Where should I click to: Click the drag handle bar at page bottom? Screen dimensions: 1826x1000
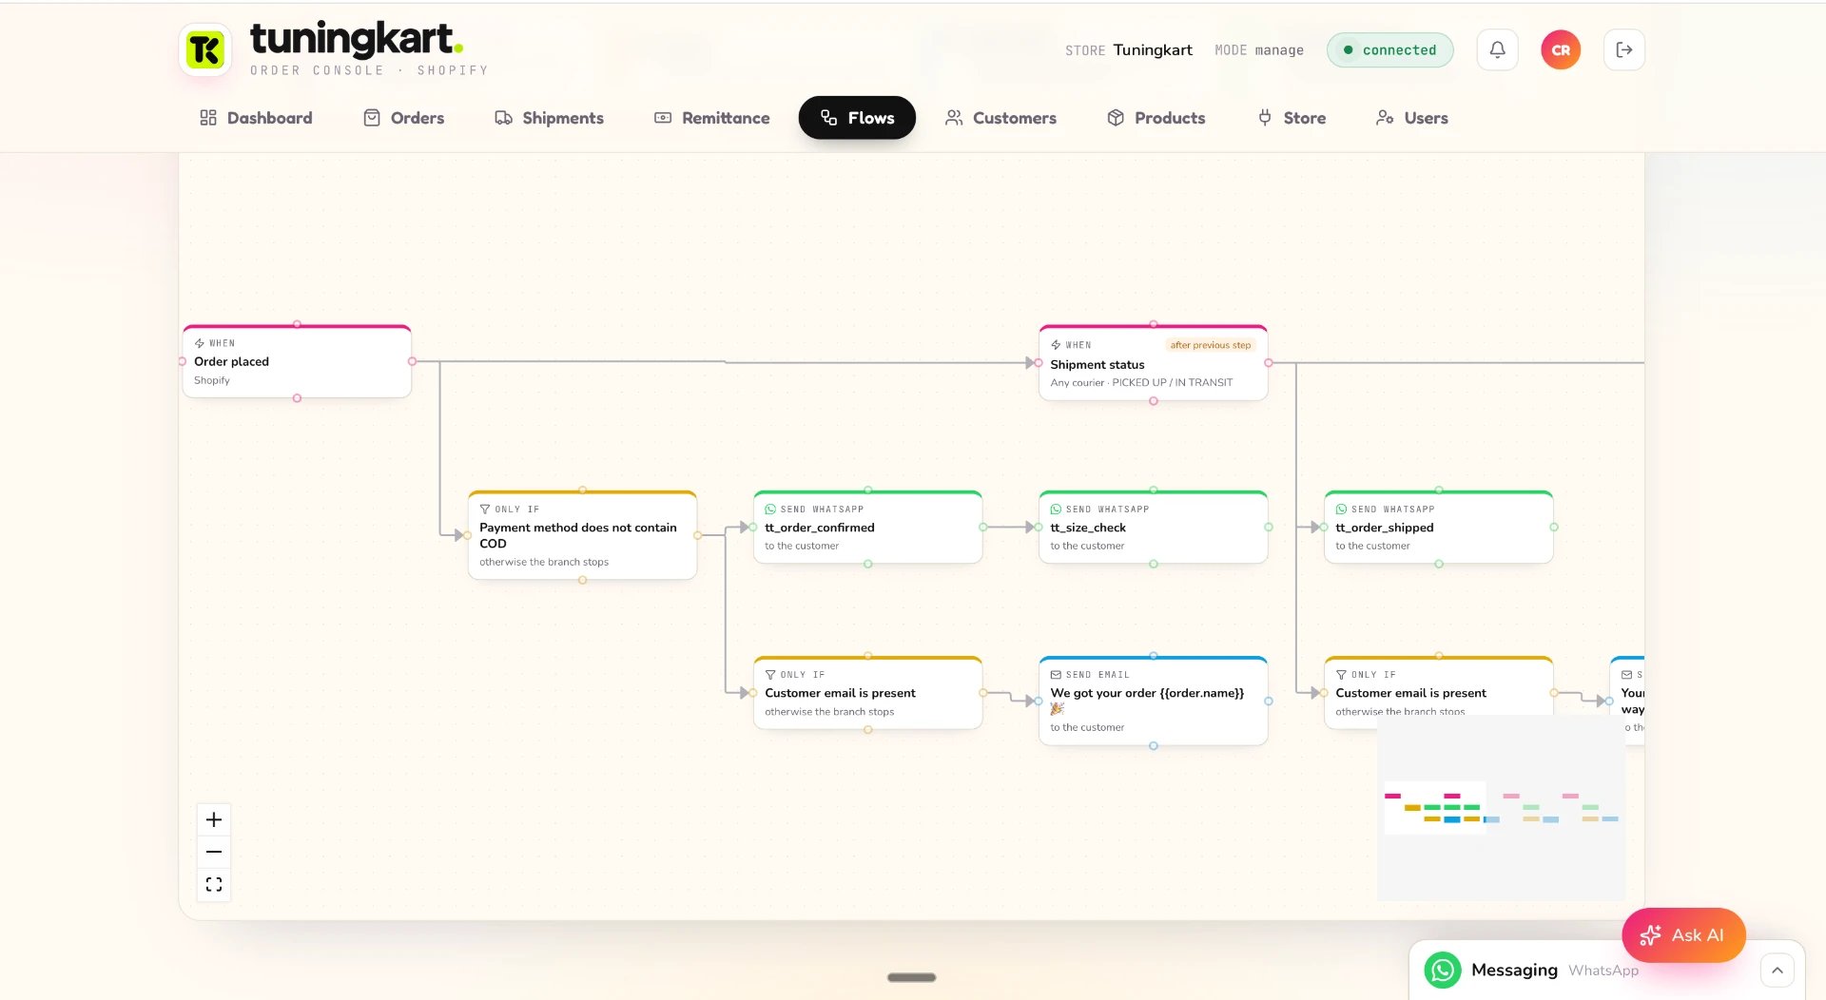tap(911, 977)
